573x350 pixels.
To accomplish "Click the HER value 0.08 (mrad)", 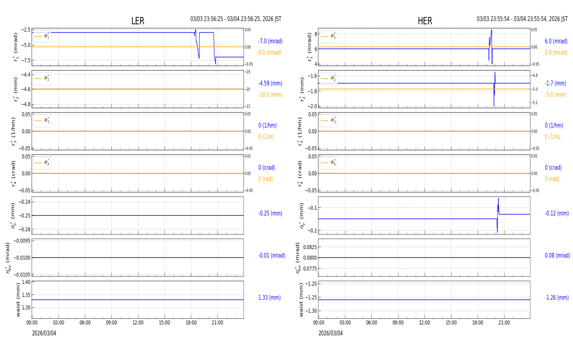I will coord(557,256).
